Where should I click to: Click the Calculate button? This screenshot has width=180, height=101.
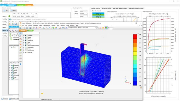pyautogui.click(x=12, y=99)
